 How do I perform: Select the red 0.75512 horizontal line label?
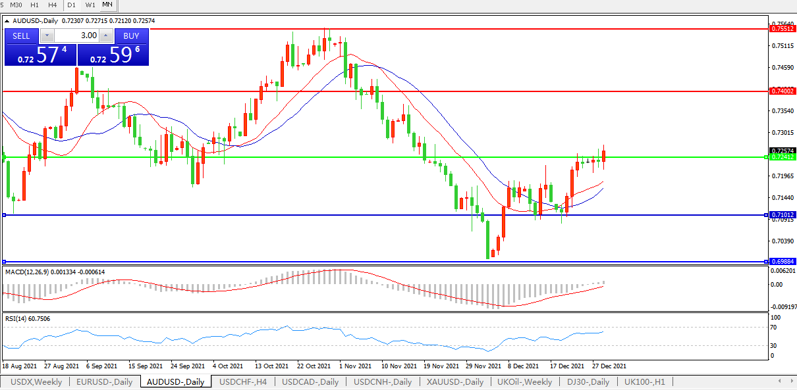point(782,29)
